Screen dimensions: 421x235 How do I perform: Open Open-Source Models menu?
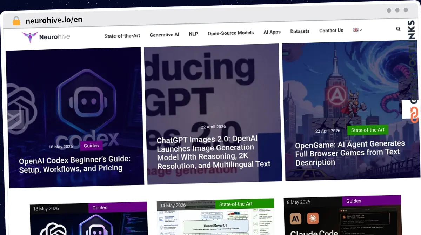coord(230,33)
